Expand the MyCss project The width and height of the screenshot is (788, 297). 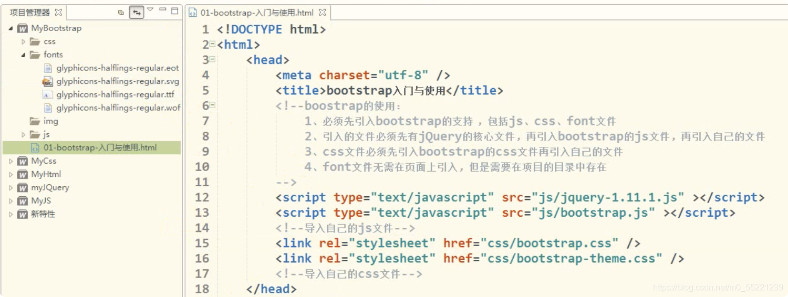11,161
